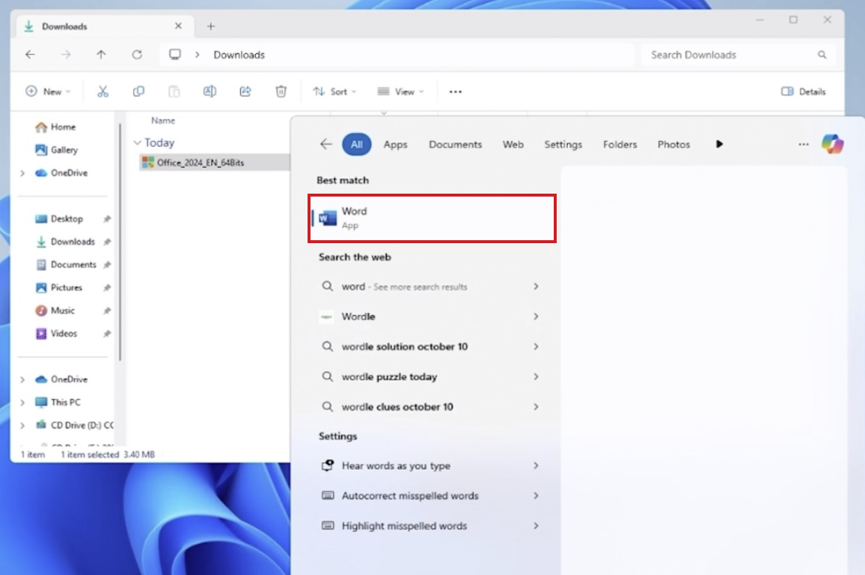Open 'wordle puzzle today' suggestion
Viewport: 865px width, 575px height.
pyautogui.click(x=430, y=376)
